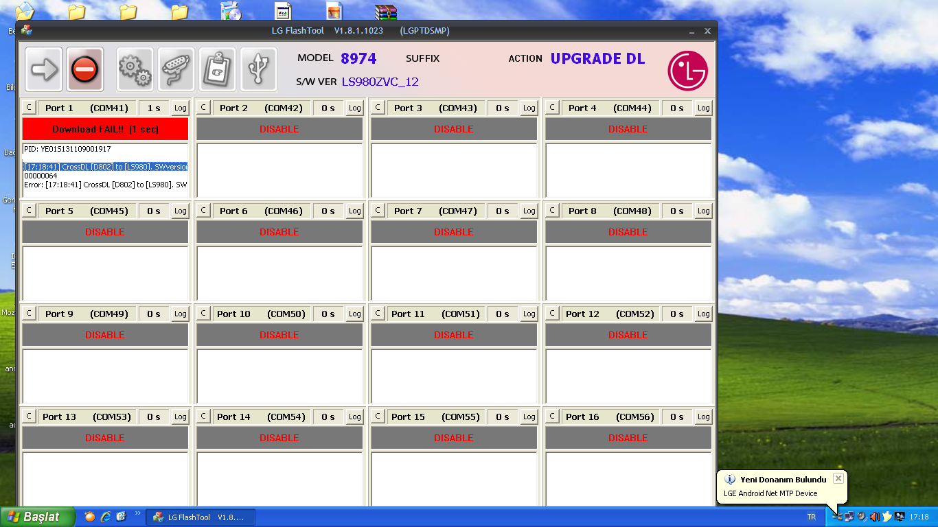938x527 pixels.
Task: Click the clipboard toolbar icon
Action: 218,69
